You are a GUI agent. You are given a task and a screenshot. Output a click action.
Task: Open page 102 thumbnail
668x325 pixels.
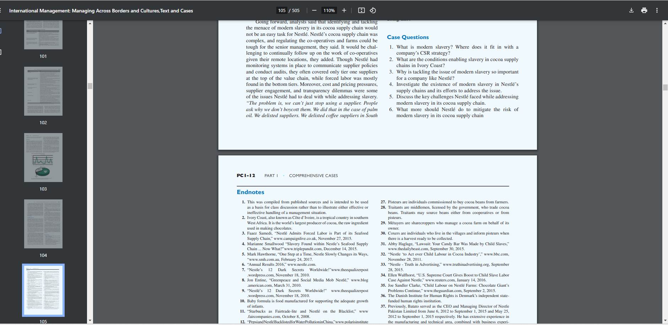click(43, 91)
